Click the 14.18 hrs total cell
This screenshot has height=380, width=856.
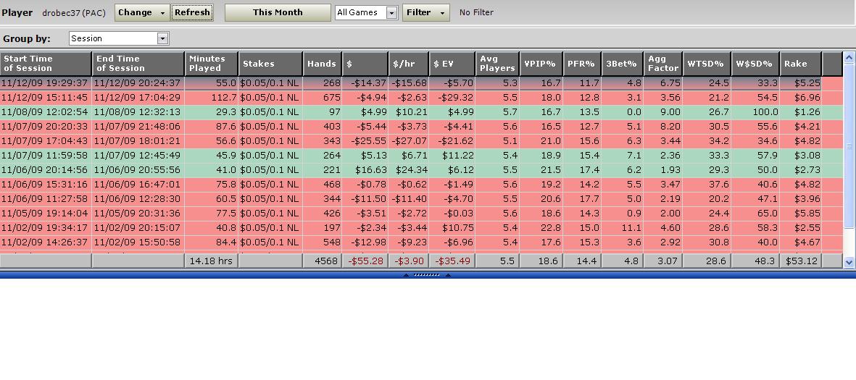(211, 261)
